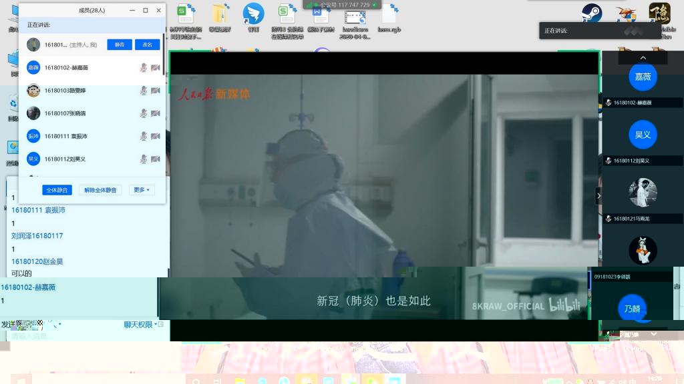Open the chat recipient dropdown arrow

click(59, 324)
